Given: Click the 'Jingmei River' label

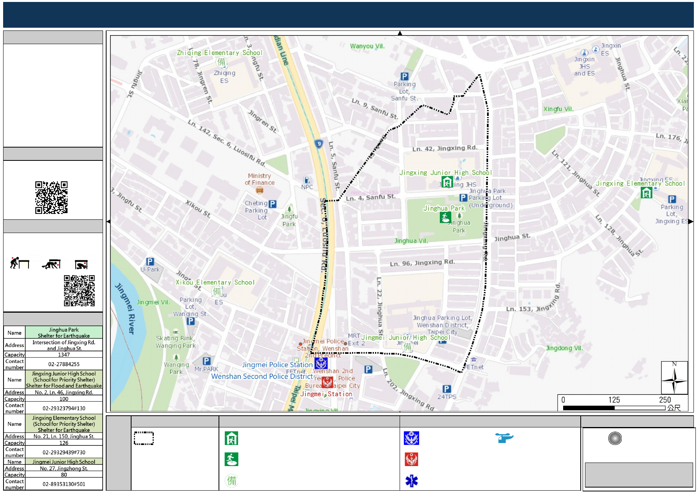Looking at the screenshot, I should (126, 308).
